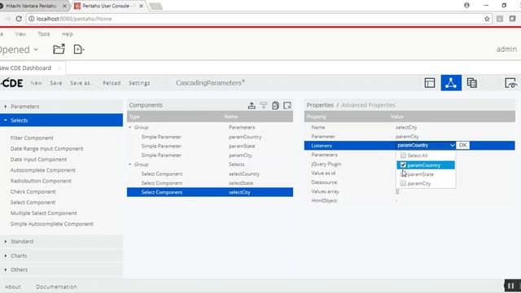Open the Layout panel perspective icon
This screenshot has width=521, height=293.
(x=430, y=83)
